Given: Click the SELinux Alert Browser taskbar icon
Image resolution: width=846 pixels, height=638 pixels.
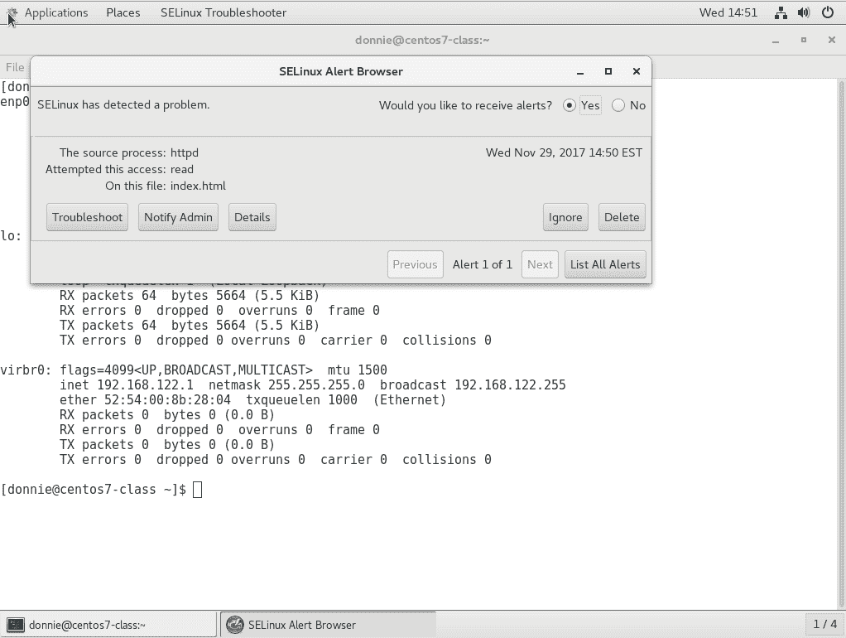Looking at the screenshot, I should click(235, 625).
